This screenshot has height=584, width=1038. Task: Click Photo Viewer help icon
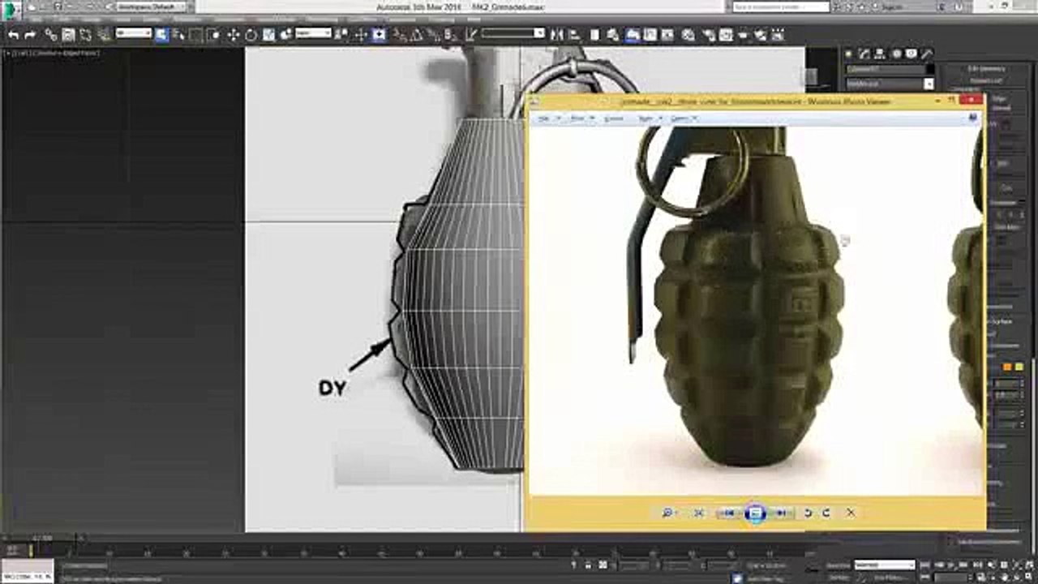pyautogui.click(x=973, y=118)
